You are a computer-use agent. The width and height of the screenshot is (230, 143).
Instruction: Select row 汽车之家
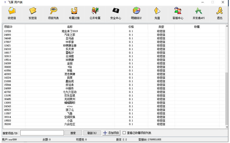click(x=114, y=35)
